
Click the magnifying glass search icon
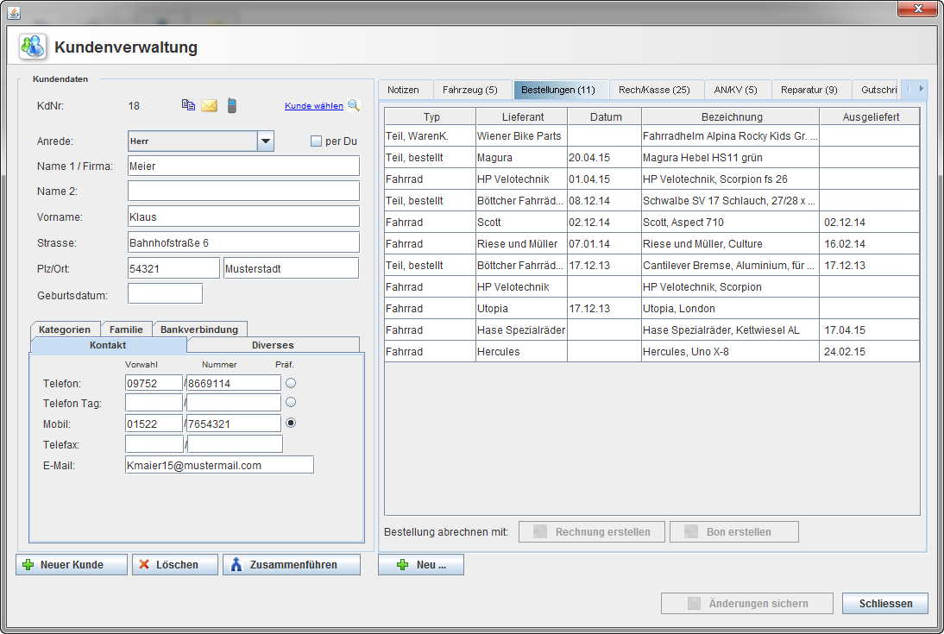click(353, 105)
